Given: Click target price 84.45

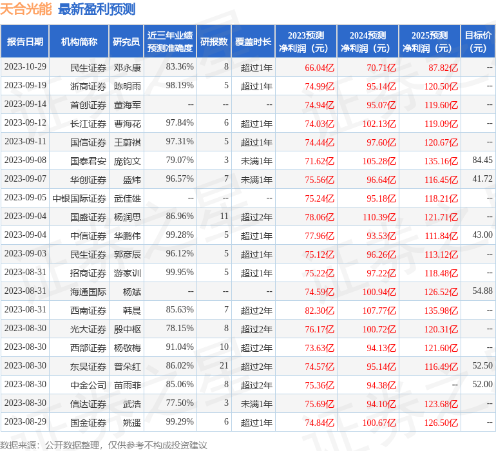Looking at the screenshot, I should pos(482,160).
